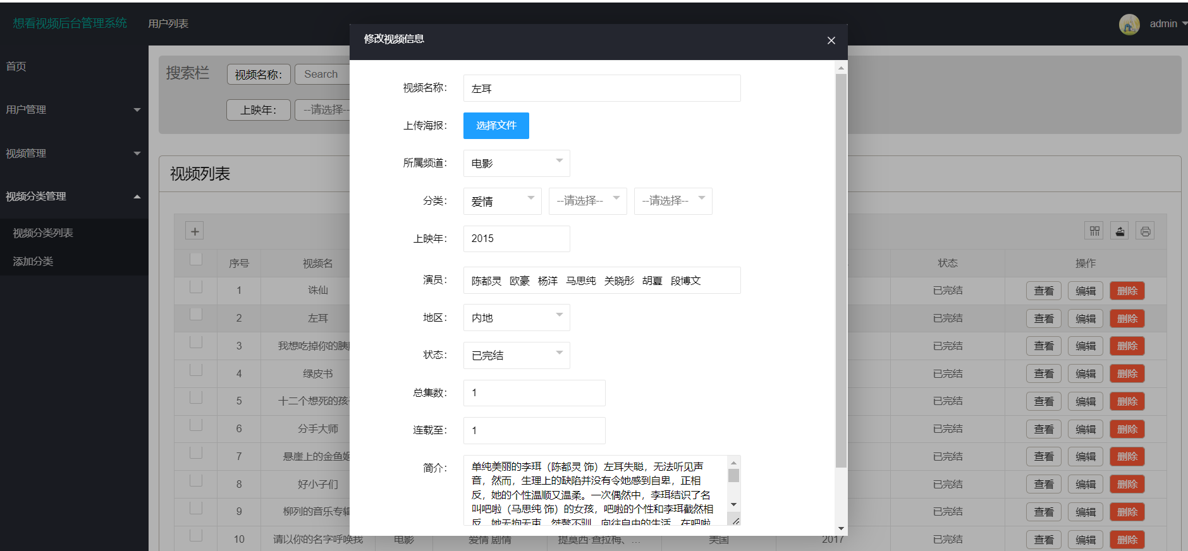The height and width of the screenshot is (551, 1188).
Task: Expand the 视频管理 sidebar menu
Action: [74, 153]
